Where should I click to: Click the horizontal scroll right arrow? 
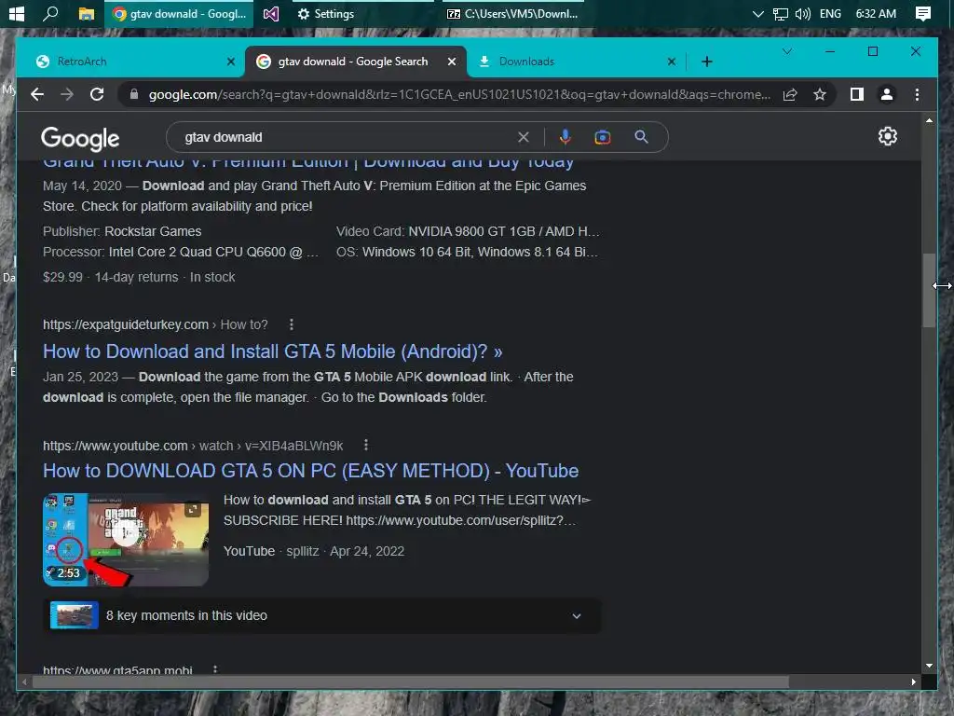[x=913, y=682]
